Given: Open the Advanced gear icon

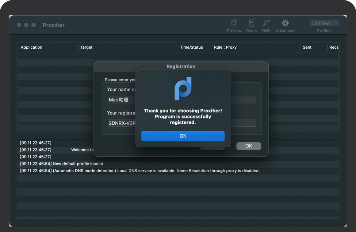Looking at the screenshot, I should [x=285, y=26].
